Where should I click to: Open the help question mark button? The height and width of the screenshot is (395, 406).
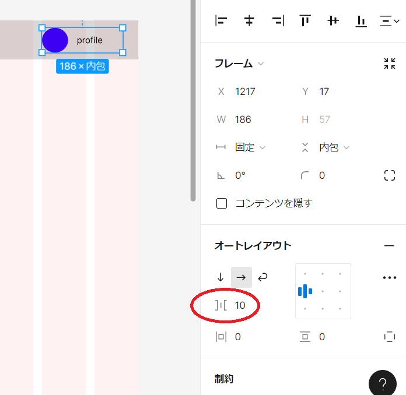pyautogui.click(x=383, y=383)
